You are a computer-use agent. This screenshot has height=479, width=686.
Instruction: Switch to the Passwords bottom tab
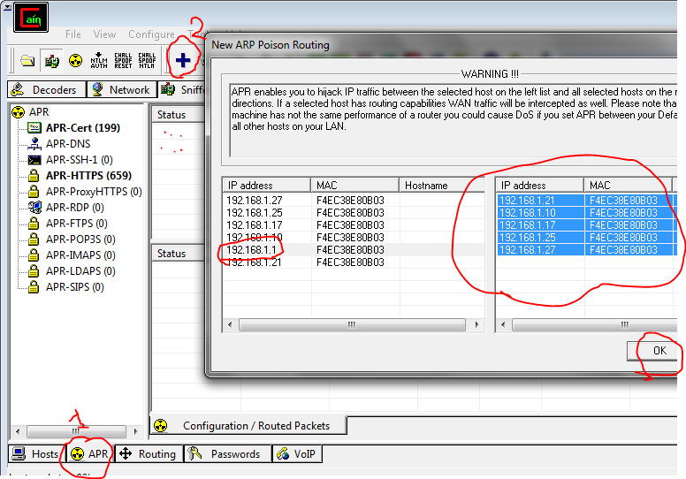226,454
